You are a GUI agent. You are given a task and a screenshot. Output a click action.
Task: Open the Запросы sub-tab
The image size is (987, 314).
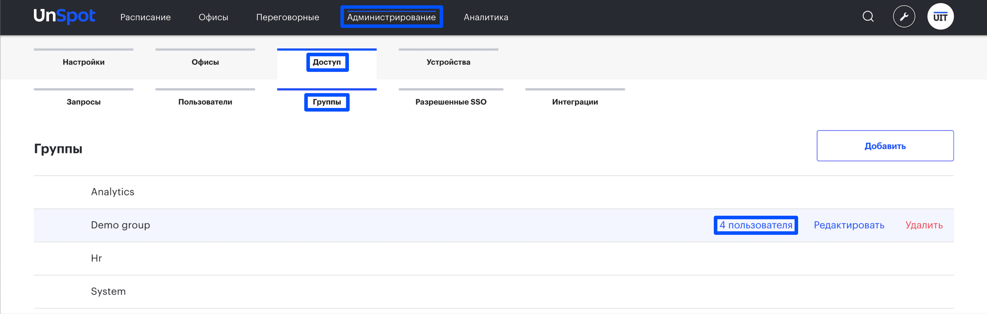(x=83, y=102)
